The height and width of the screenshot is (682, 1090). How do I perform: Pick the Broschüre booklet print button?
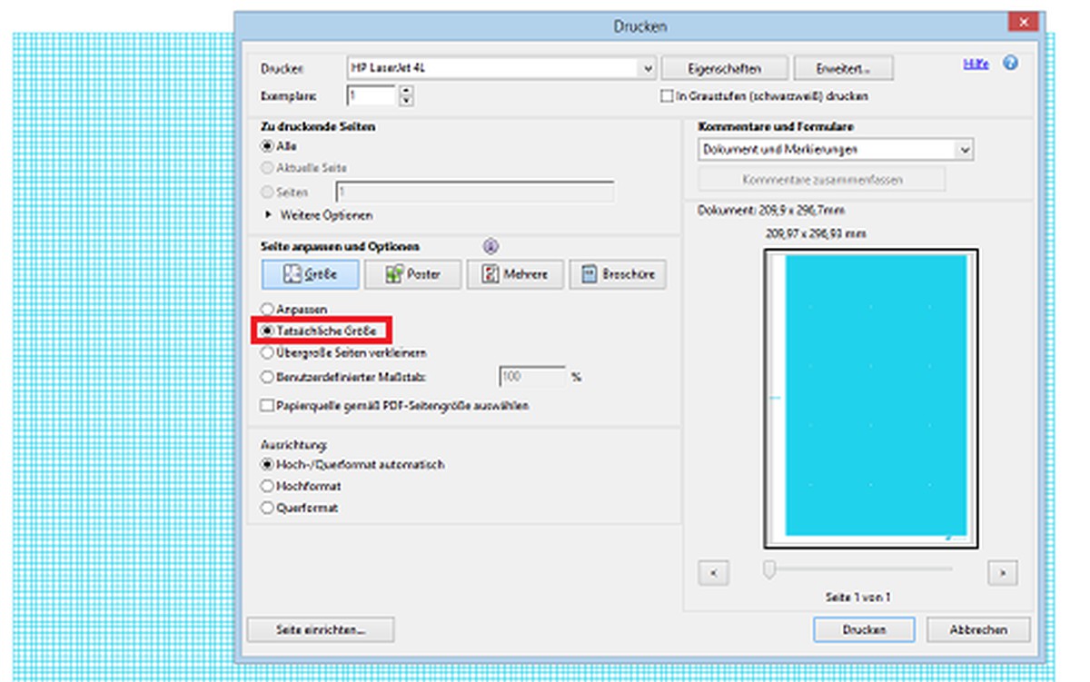(618, 274)
